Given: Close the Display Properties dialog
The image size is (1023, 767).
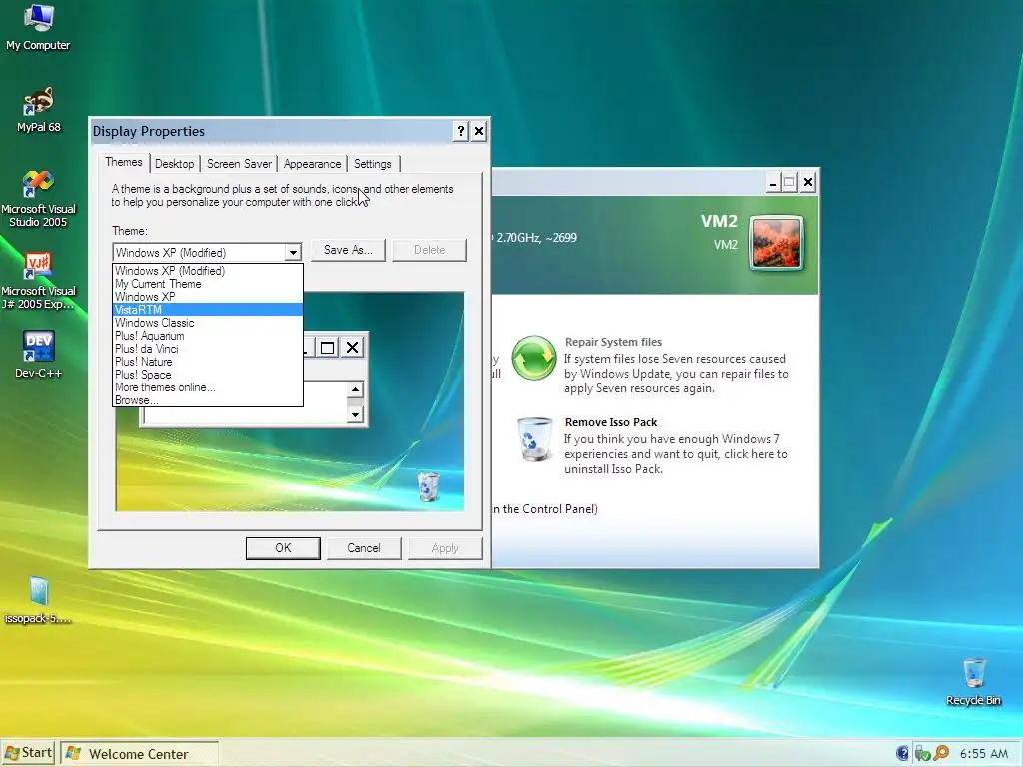Looking at the screenshot, I should tap(479, 131).
